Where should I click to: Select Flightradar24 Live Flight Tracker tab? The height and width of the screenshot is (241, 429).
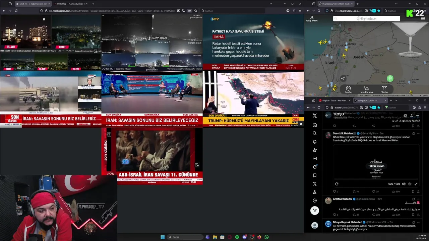(x=336, y=4)
